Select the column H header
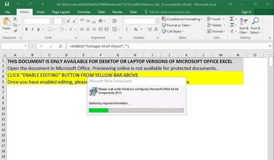Screen dimensions: 274x160 point(135,55)
